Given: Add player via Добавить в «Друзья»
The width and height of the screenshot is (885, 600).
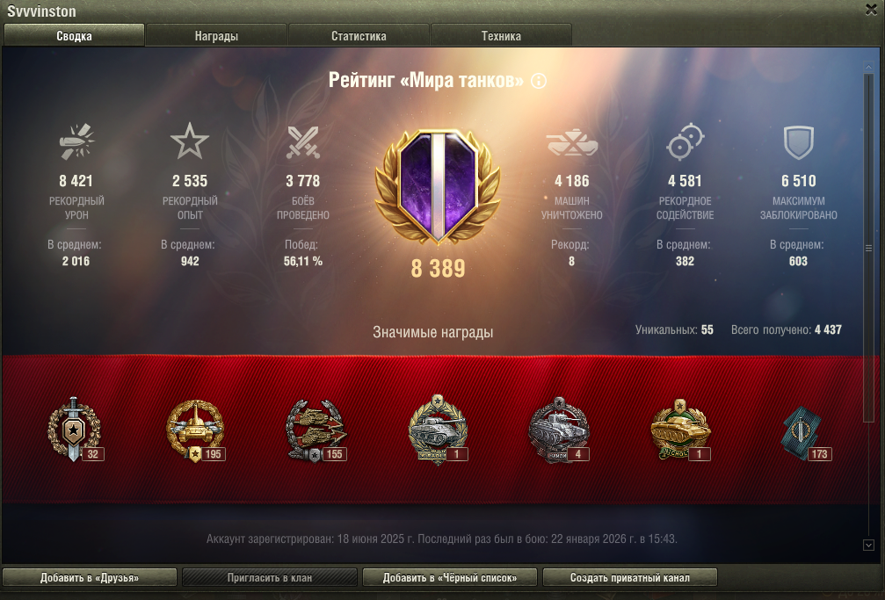Looking at the screenshot, I should (x=90, y=577).
